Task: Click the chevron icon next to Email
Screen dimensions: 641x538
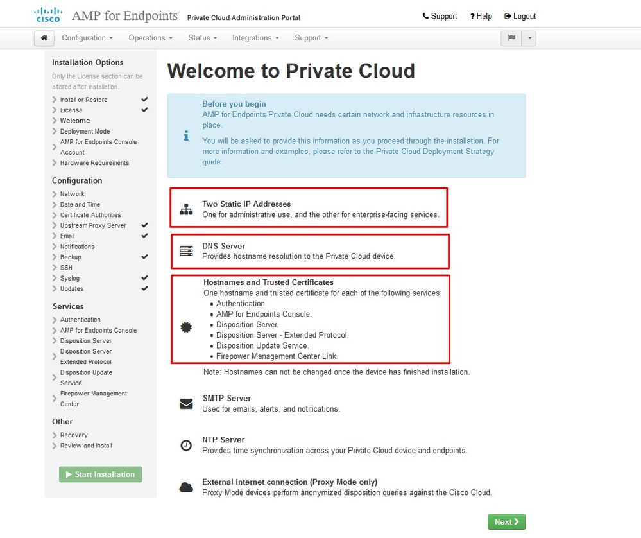Action: coord(55,236)
